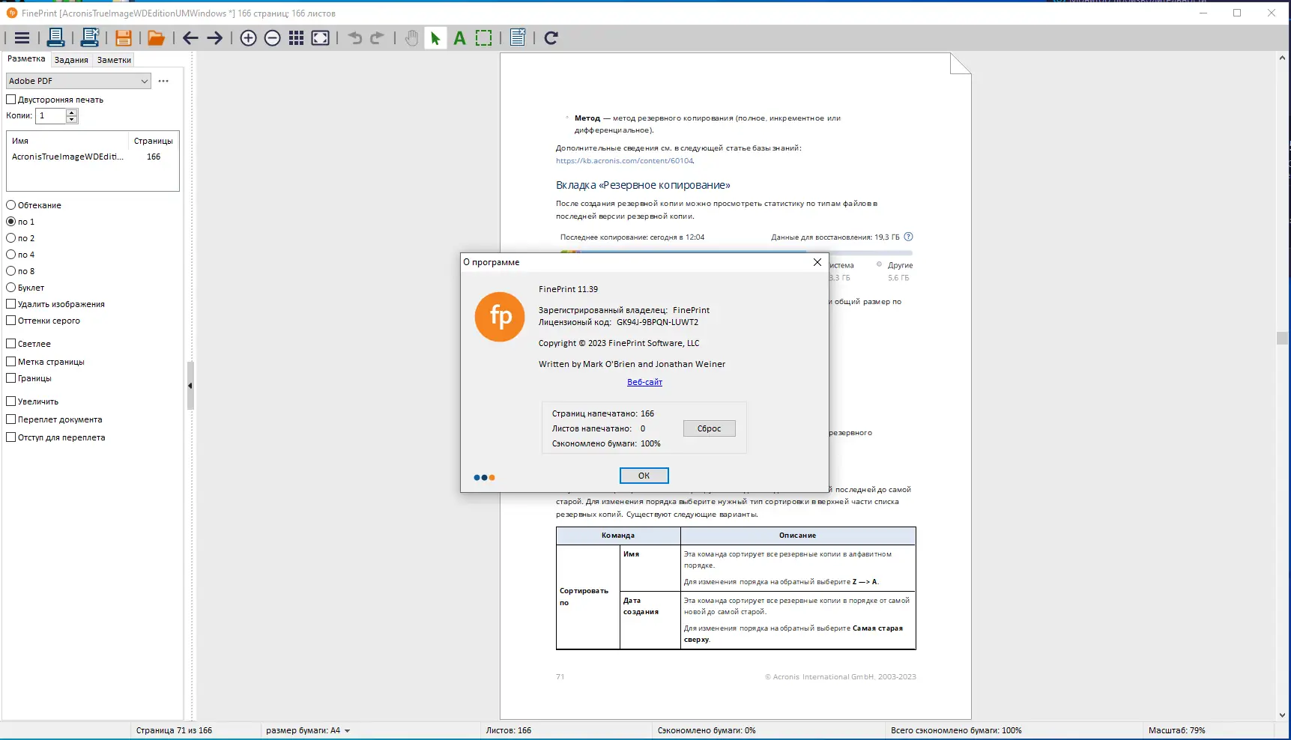
Task: Choose the 'по 8' pages layout
Action: pos(11,271)
